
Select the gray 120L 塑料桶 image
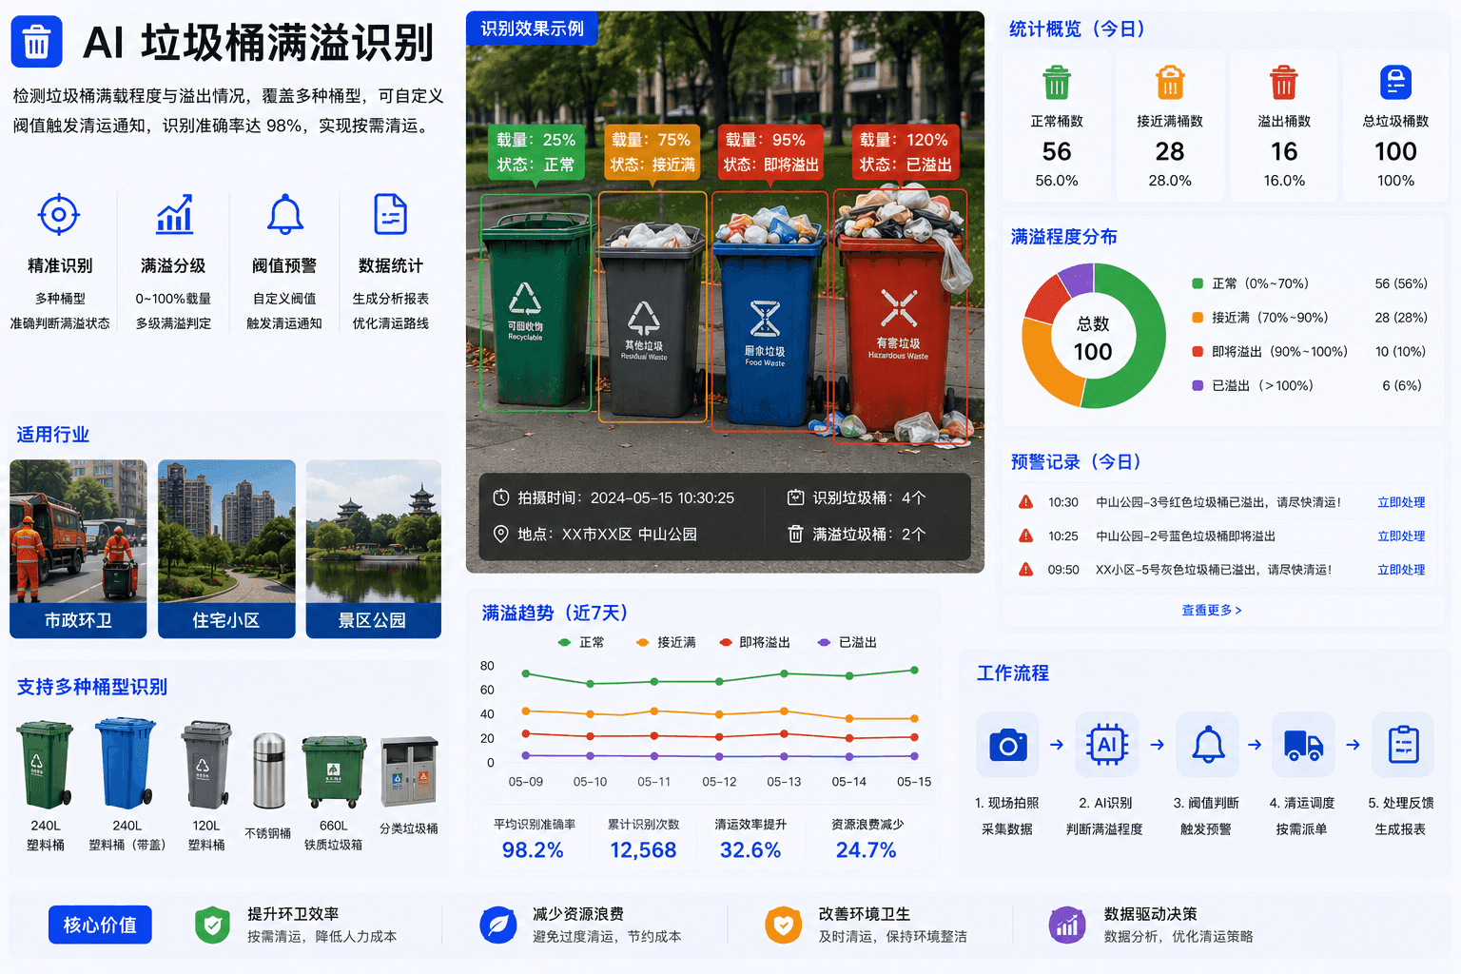click(206, 764)
